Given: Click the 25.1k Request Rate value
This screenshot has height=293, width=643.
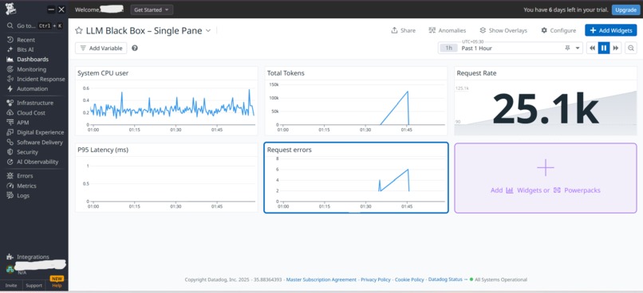Looking at the screenshot, I should pyautogui.click(x=545, y=108).
